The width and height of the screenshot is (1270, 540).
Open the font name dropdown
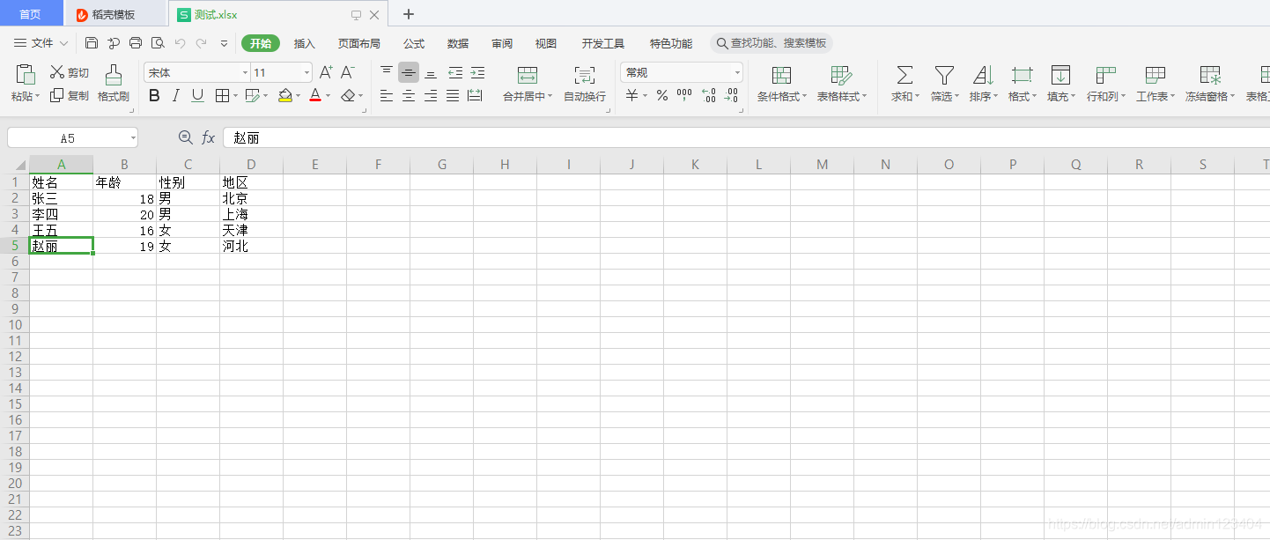tap(244, 71)
